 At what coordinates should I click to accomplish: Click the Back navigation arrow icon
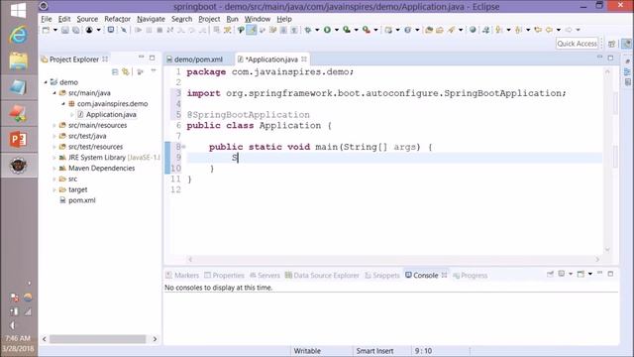pyautogui.click(x=549, y=30)
